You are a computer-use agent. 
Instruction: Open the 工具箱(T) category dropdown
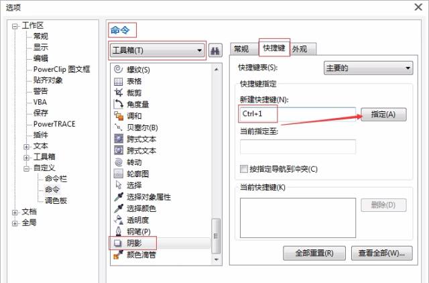point(158,50)
